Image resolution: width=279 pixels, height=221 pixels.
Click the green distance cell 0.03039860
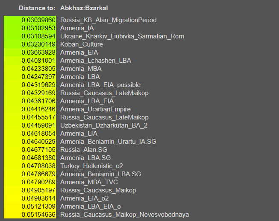30,20
